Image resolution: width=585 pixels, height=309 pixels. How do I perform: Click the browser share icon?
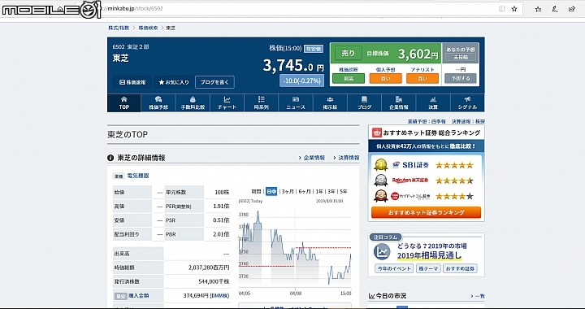coord(571,9)
